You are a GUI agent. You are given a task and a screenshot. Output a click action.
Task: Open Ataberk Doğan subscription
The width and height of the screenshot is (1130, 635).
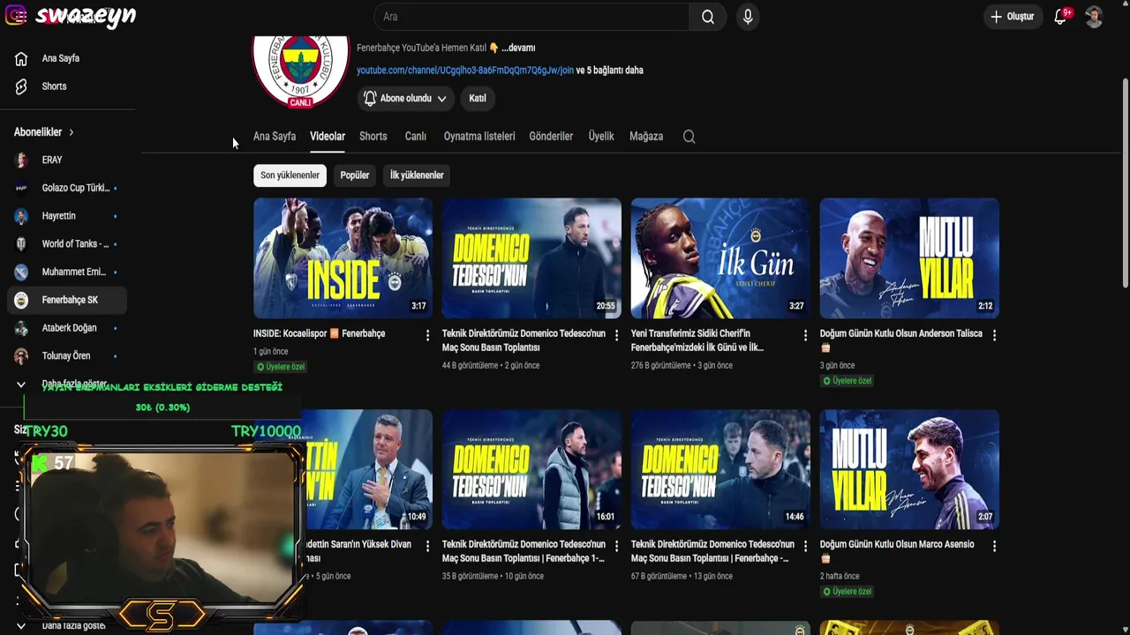(67, 328)
